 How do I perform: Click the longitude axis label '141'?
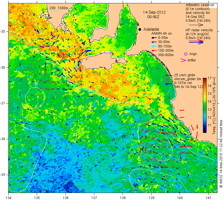click(x=209, y=198)
